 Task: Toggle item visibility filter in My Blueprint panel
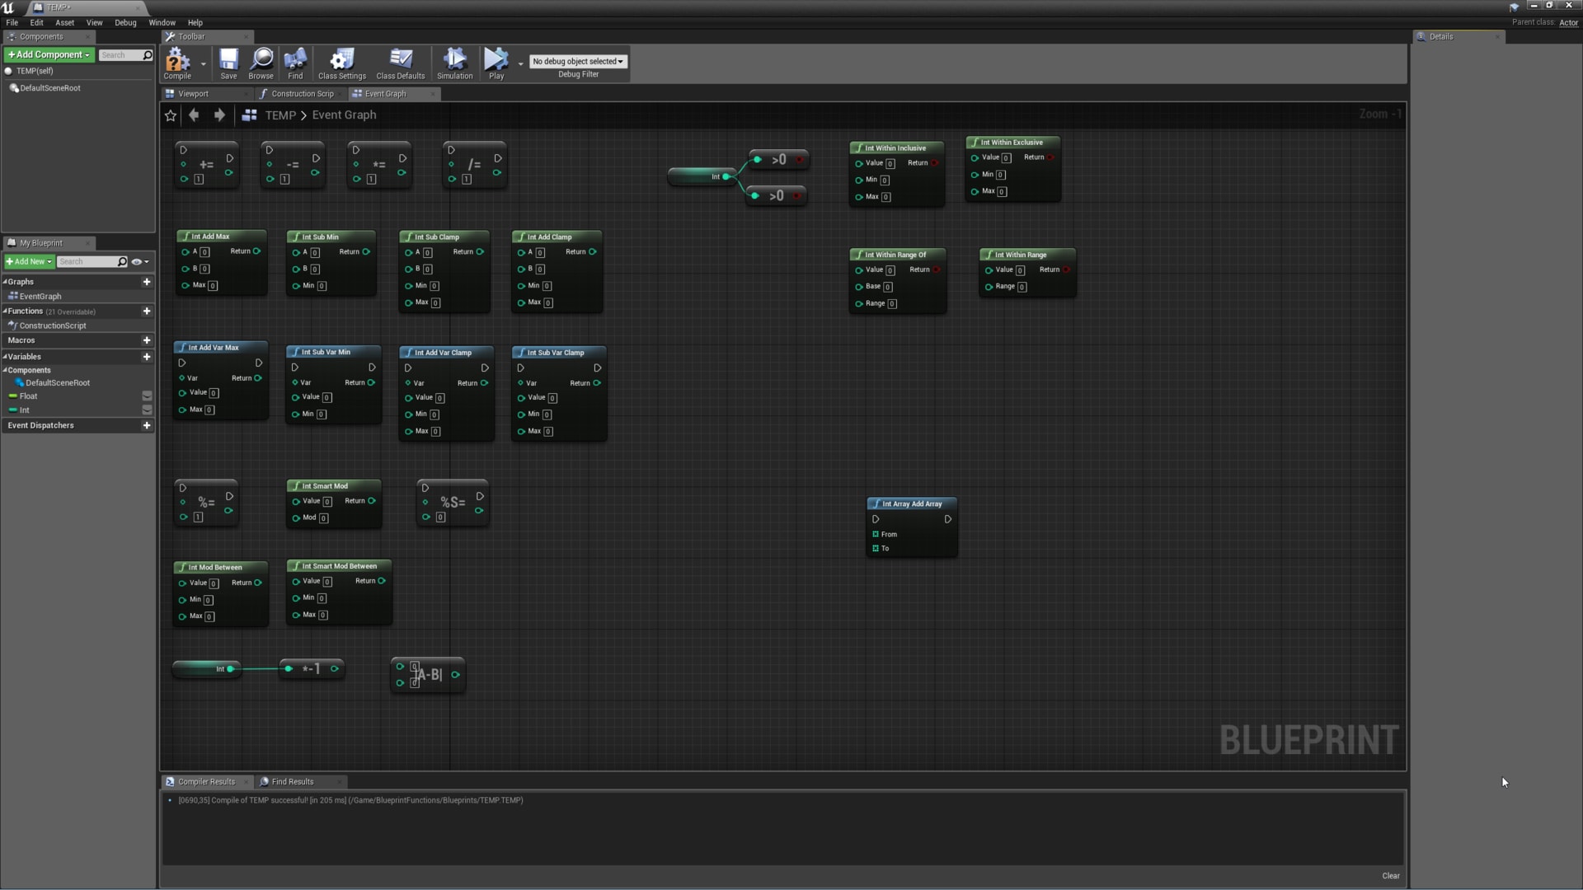136,261
